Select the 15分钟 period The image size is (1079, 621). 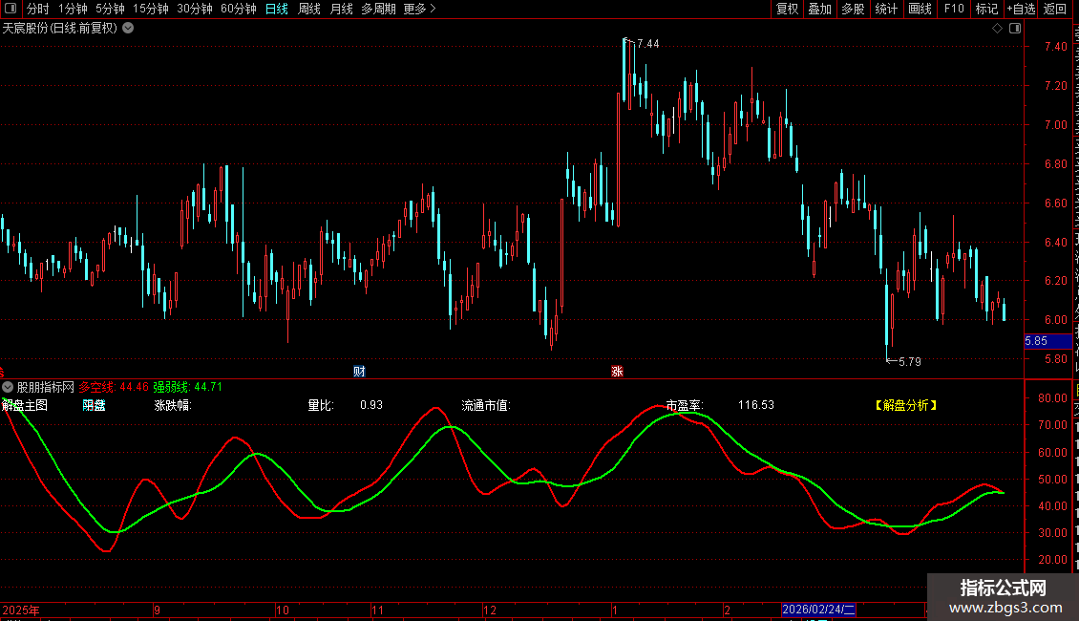[151, 9]
